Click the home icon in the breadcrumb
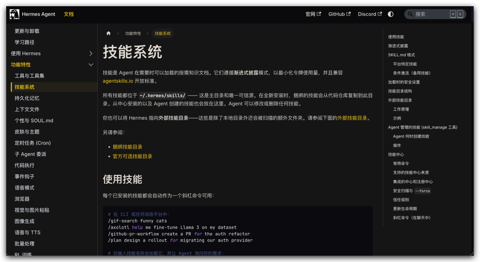The height and width of the screenshot is (262, 480). click(108, 33)
